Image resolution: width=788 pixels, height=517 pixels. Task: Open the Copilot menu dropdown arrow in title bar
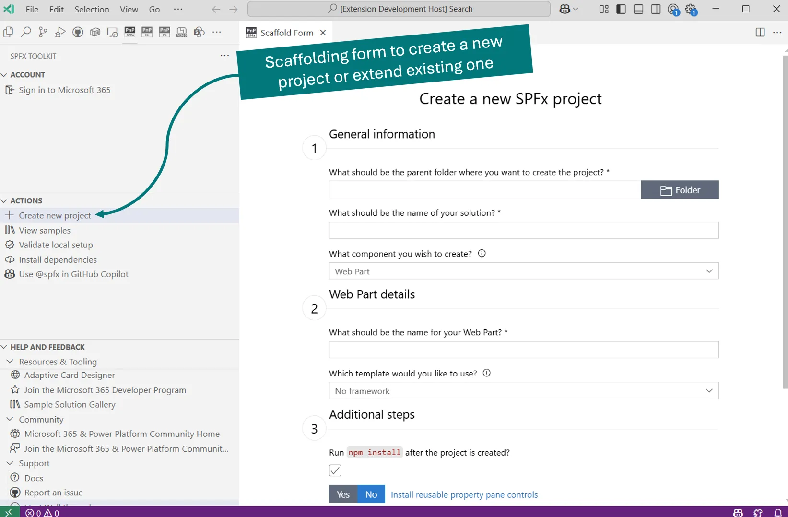[x=576, y=9]
